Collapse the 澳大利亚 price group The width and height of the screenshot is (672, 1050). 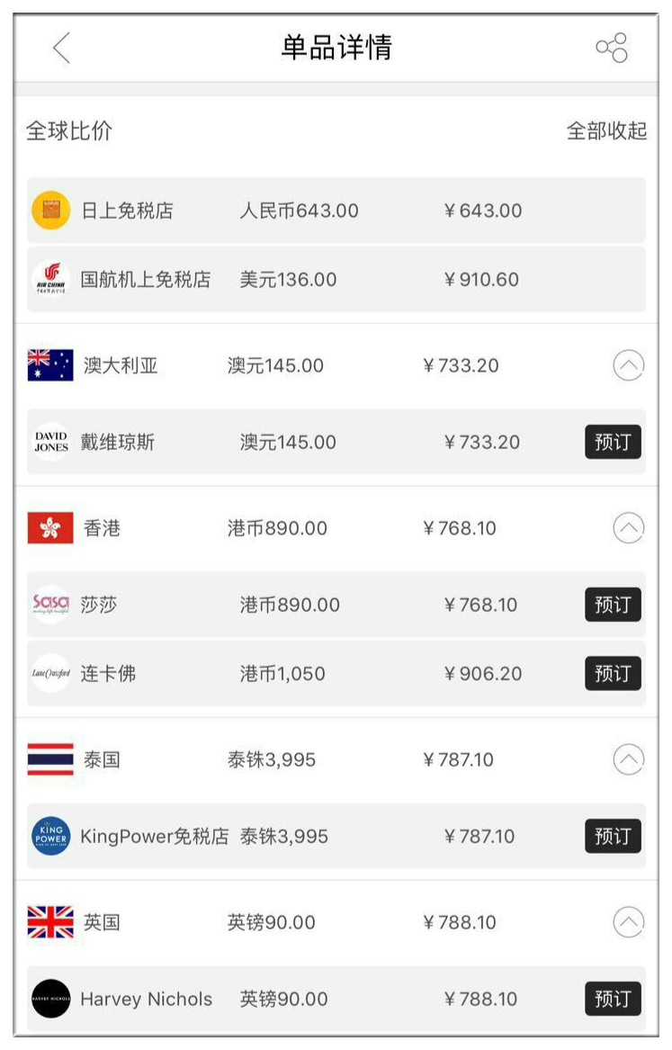coord(629,365)
